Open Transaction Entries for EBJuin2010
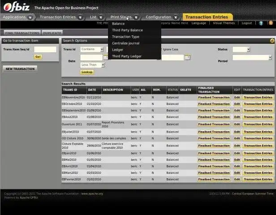The height and width of the screenshot is (215, 276). point(258,153)
